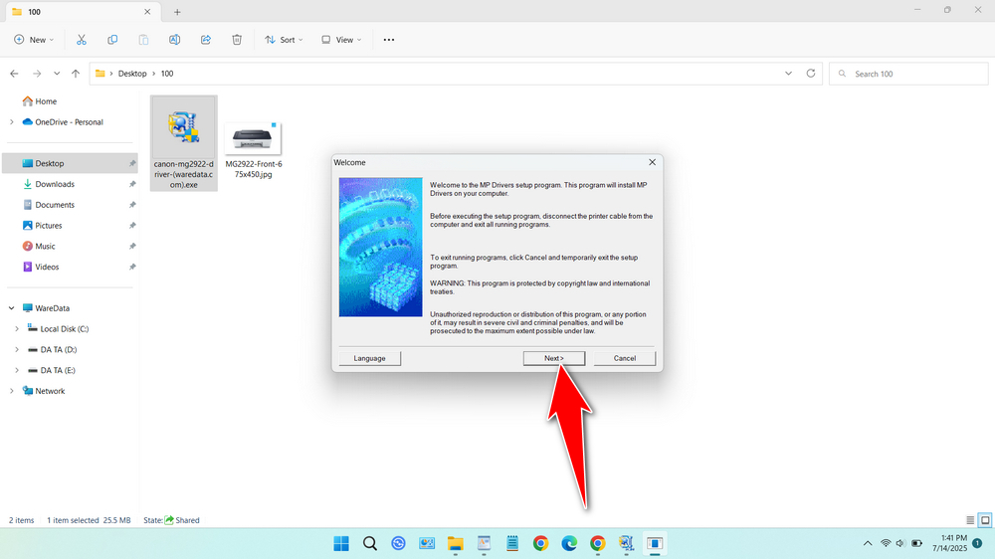
Task: Add a new Explorer tab
Action: point(177,12)
